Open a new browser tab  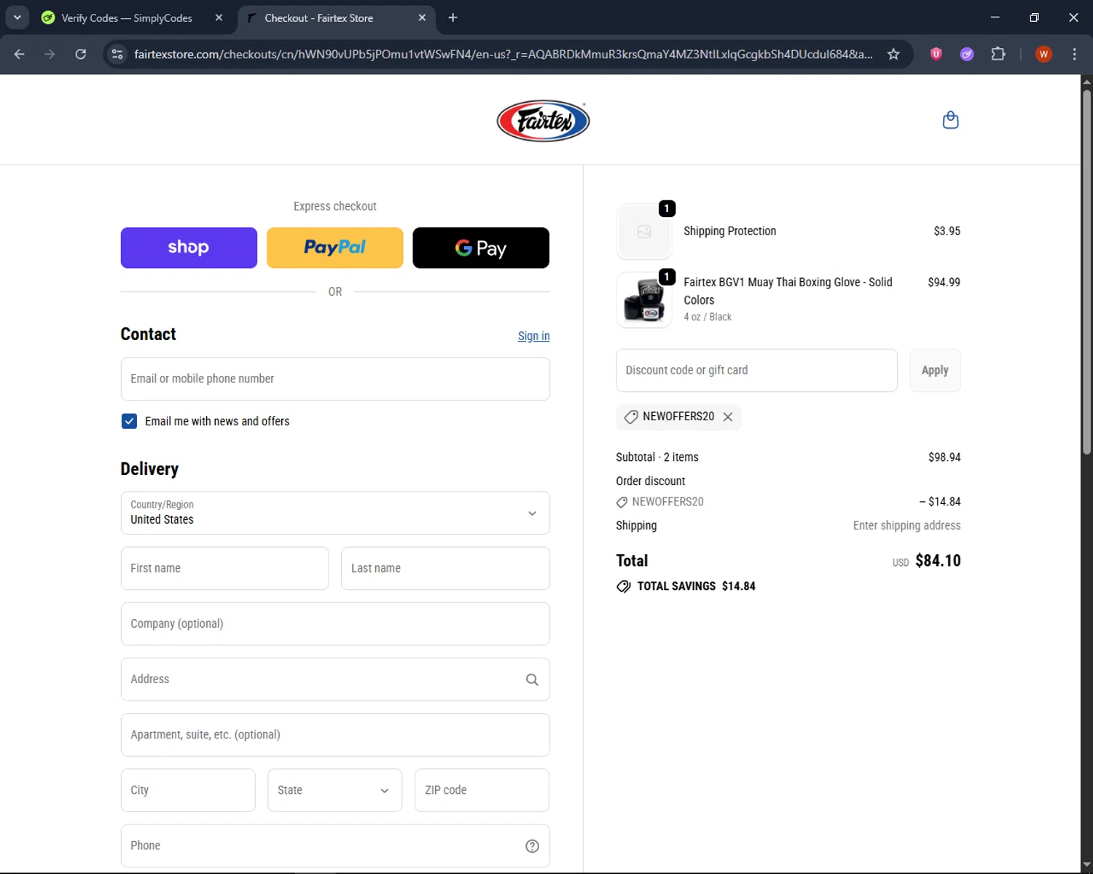tap(453, 17)
